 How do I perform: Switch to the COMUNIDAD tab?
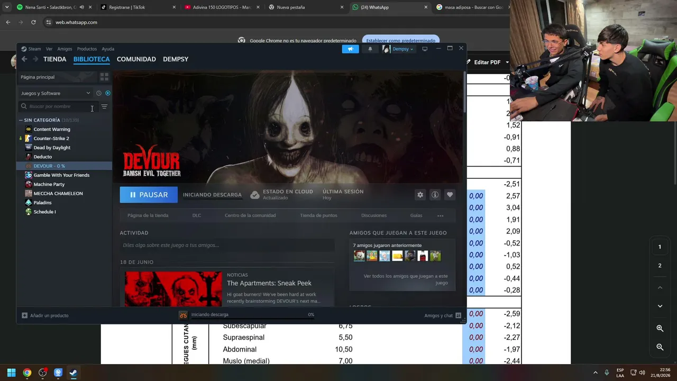coord(136,59)
